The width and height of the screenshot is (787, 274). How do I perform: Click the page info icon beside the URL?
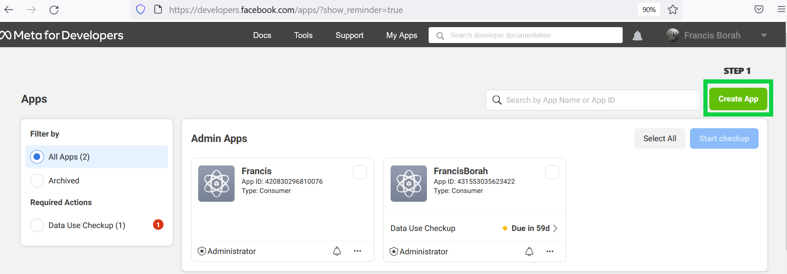(x=158, y=10)
